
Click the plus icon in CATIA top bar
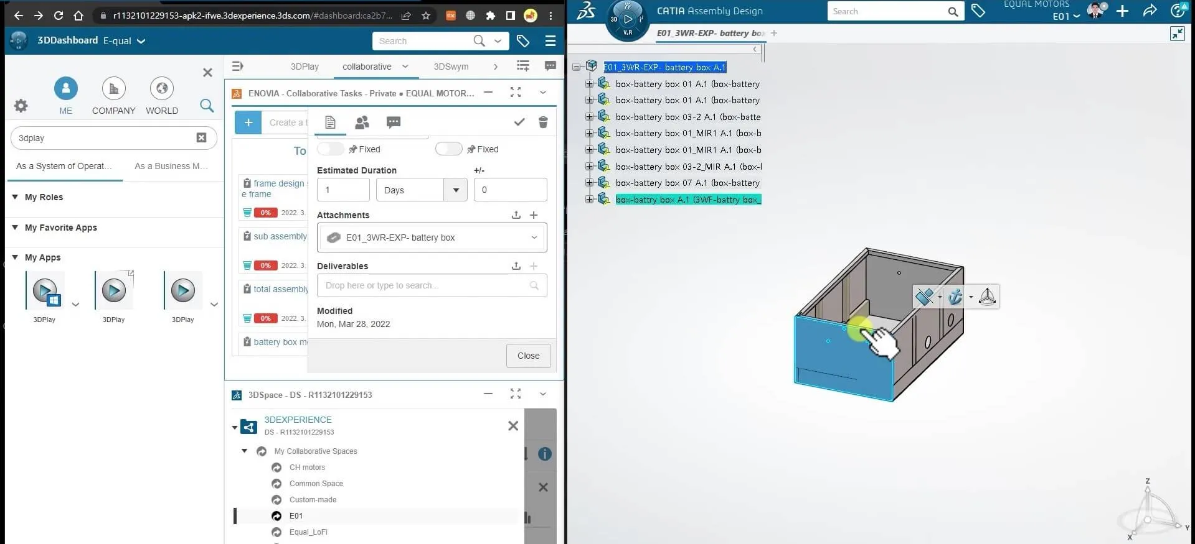[1122, 11]
